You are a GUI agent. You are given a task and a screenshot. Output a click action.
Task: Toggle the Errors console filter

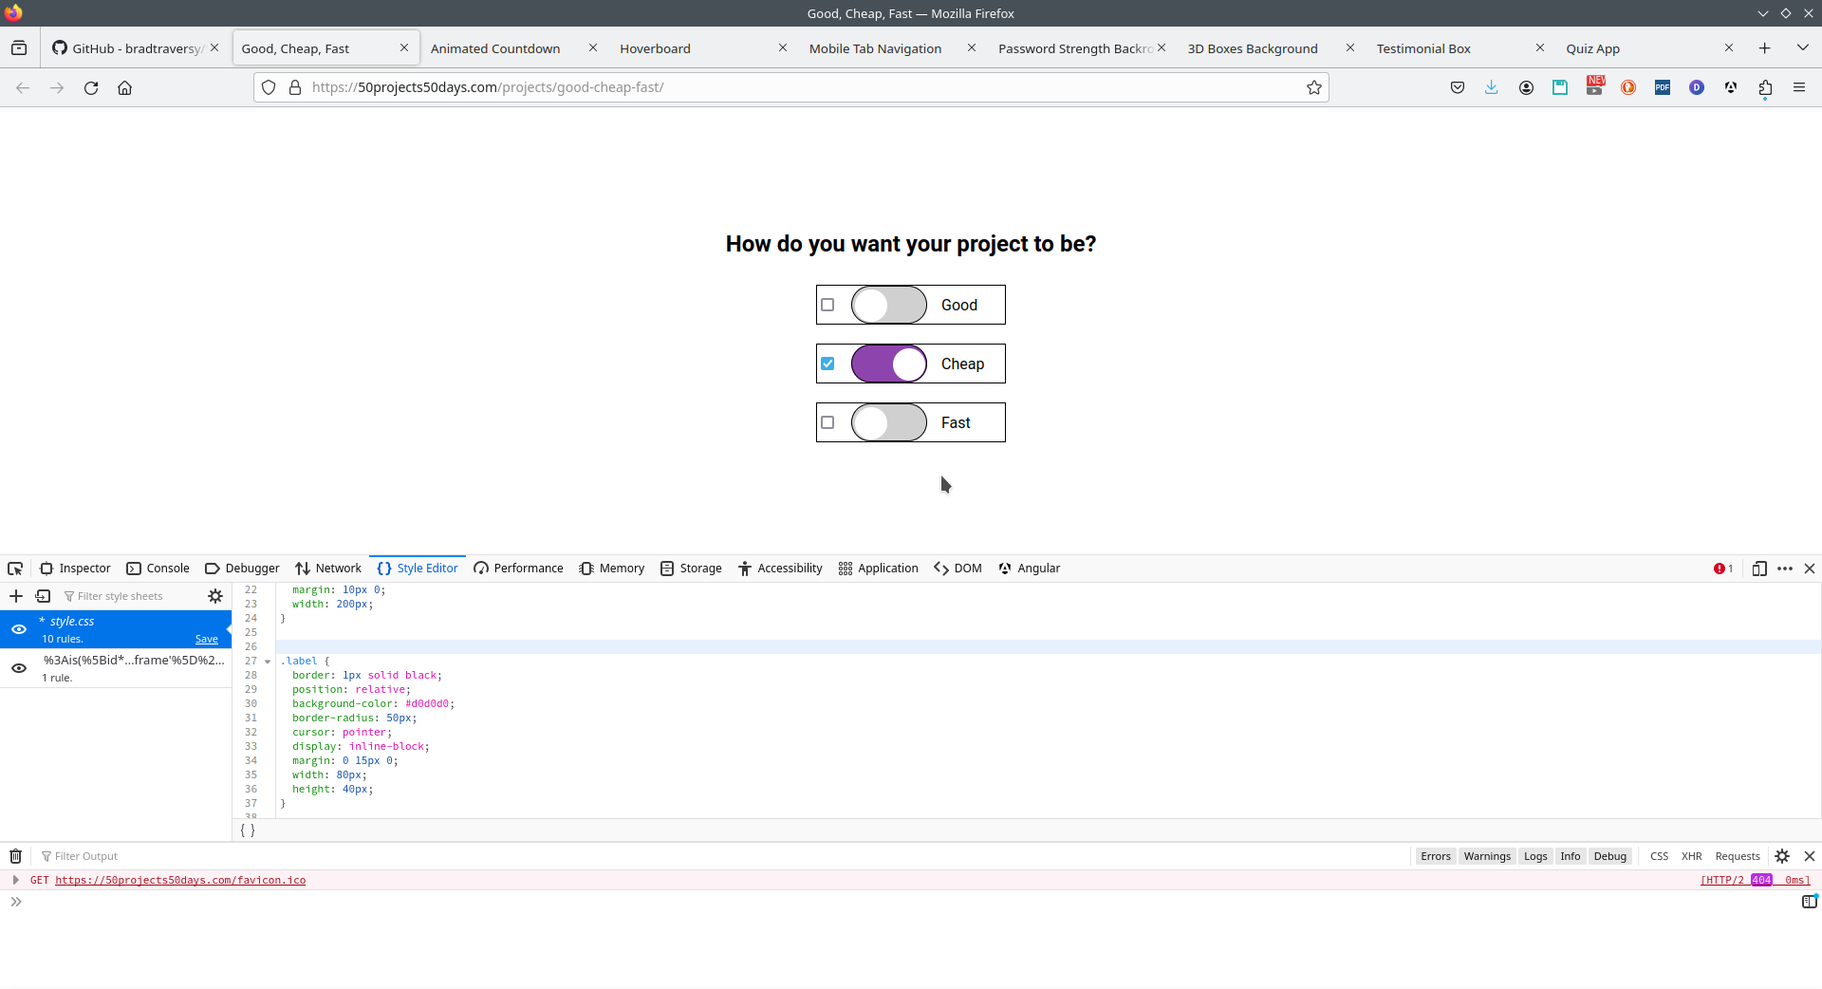pos(1436,856)
